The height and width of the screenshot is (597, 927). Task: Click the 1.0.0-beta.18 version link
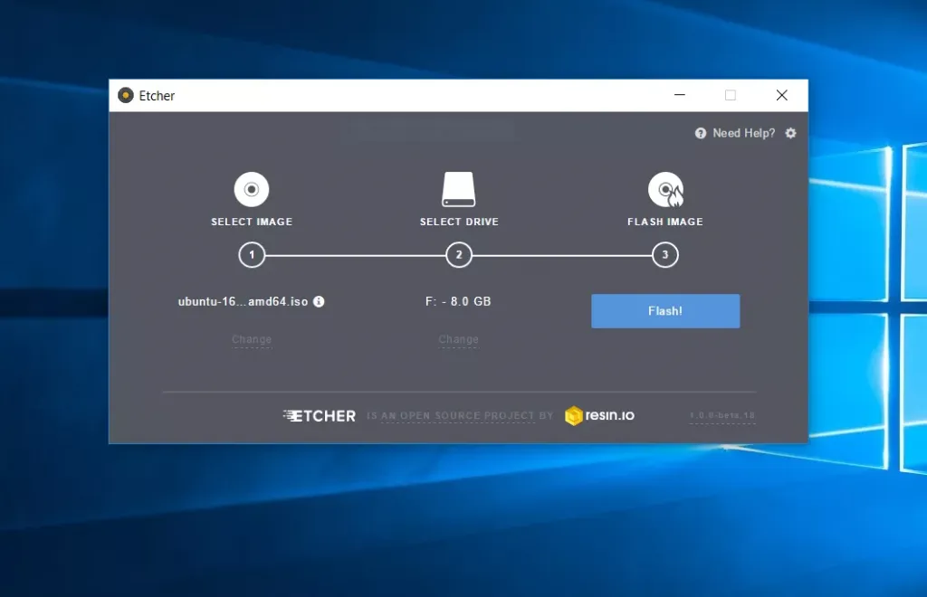click(722, 416)
